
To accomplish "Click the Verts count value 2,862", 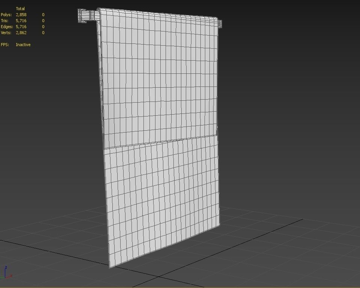I will coord(21,33).
